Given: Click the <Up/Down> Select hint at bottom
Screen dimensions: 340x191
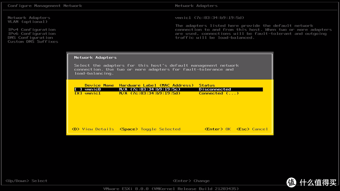Looking at the screenshot, I should [26, 181].
